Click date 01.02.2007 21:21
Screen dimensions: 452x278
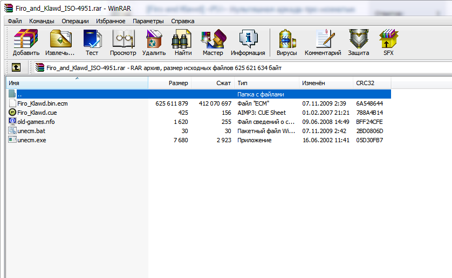pyautogui.click(x=326, y=113)
